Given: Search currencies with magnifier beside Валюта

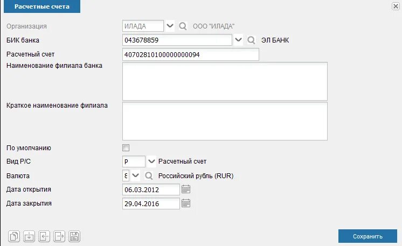Looking at the screenshot, I should (x=149, y=176).
